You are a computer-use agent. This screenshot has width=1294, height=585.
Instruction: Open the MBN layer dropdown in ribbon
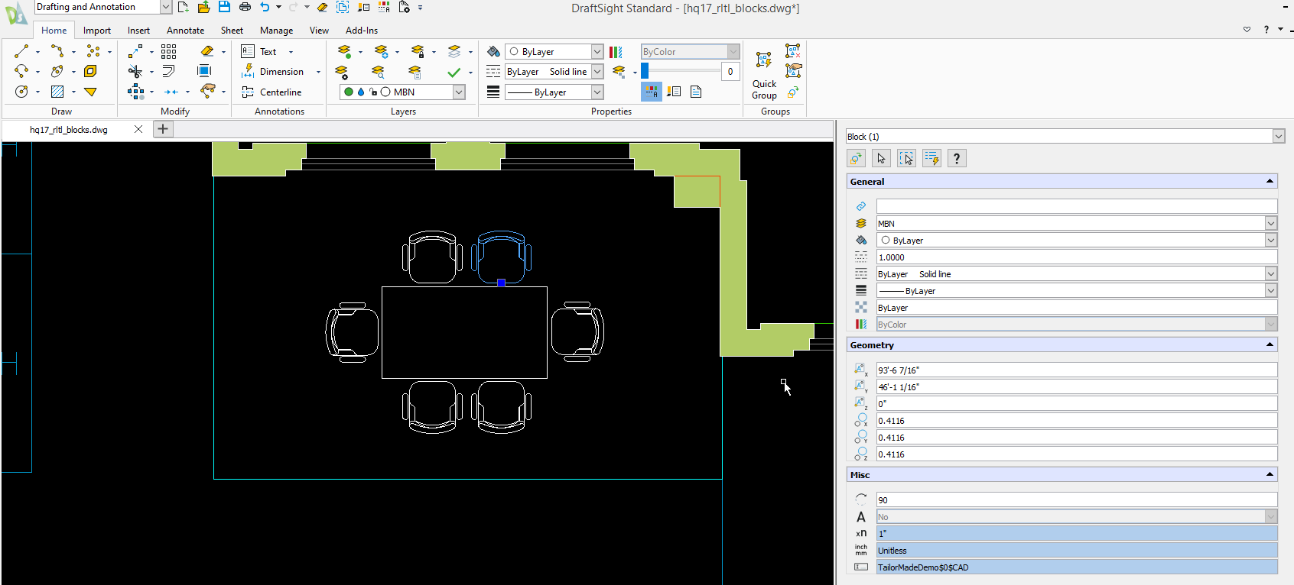click(459, 92)
